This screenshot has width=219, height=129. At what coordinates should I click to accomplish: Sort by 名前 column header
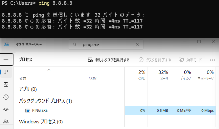(50, 75)
